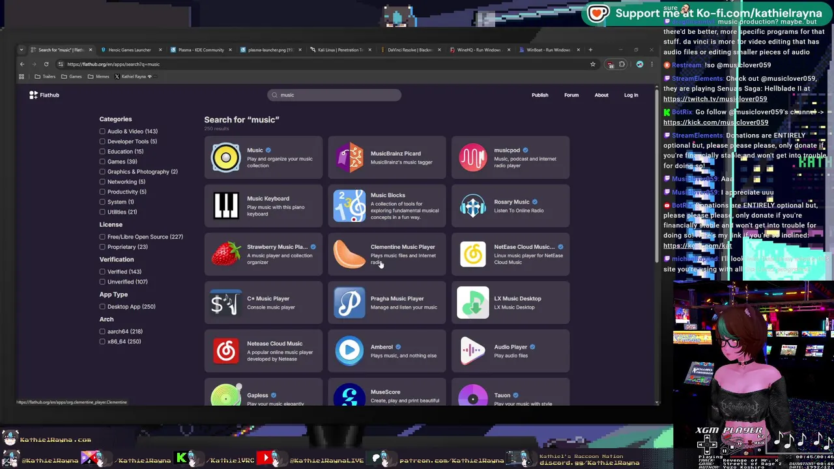This screenshot has height=469, width=834.
Task: Click the Flathub logo
Action: pos(44,95)
